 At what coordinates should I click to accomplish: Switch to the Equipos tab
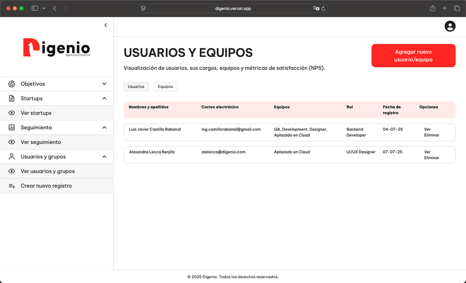tap(165, 86)
